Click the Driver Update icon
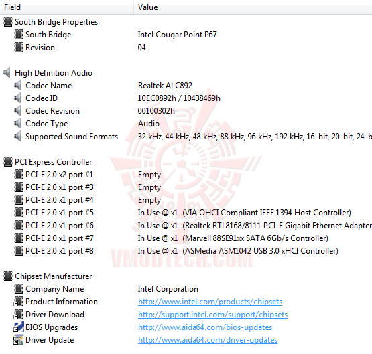 [19, 340]
